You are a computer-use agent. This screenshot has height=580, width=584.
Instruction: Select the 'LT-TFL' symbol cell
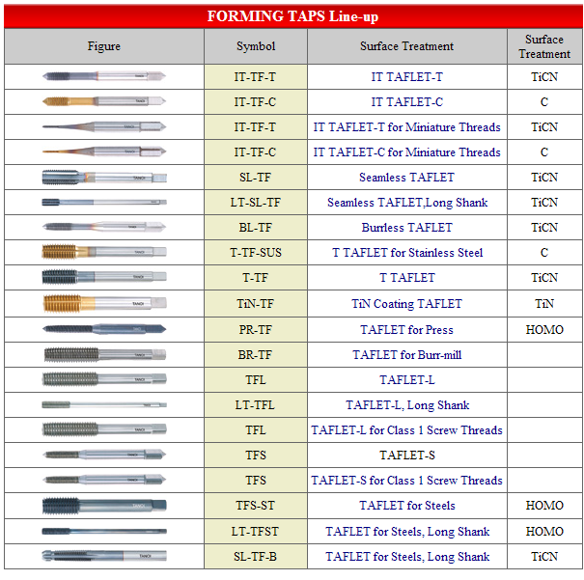256,405
